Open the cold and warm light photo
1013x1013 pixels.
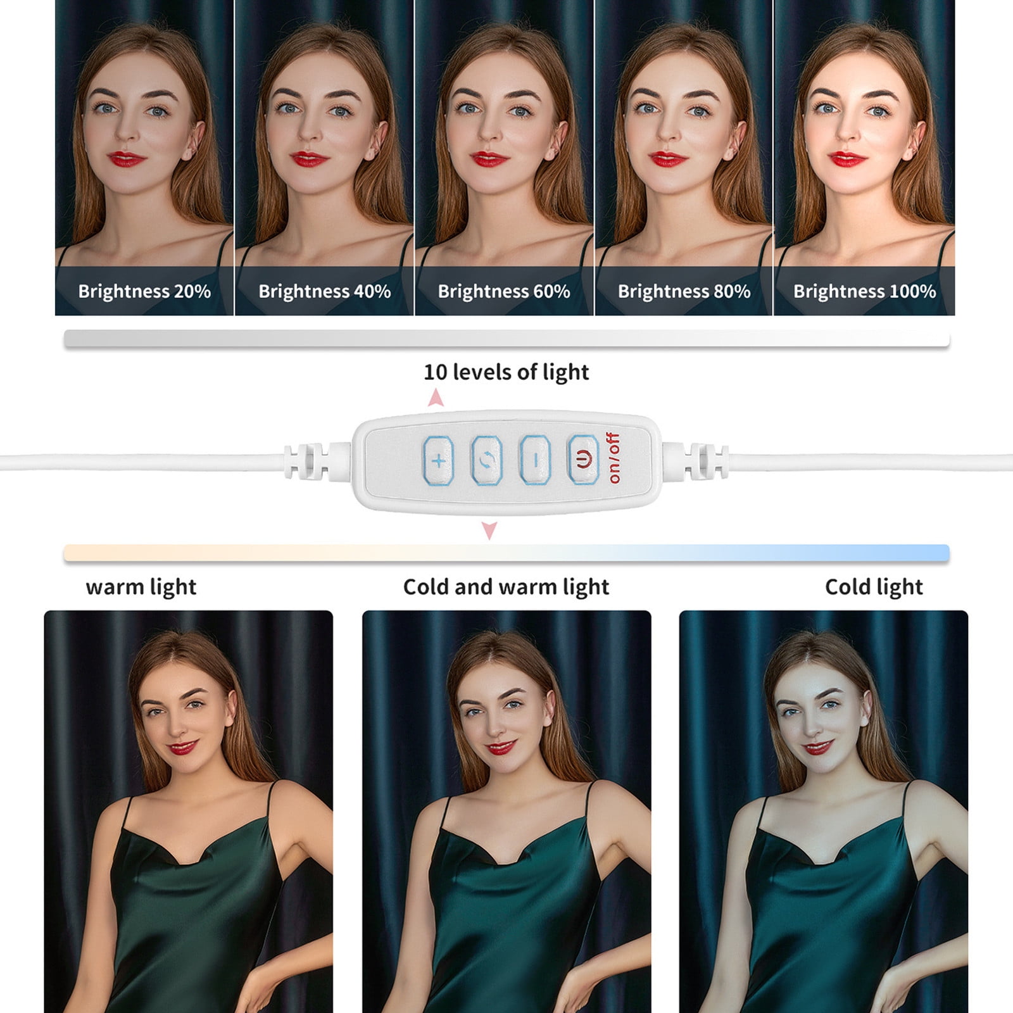[507, 812]
